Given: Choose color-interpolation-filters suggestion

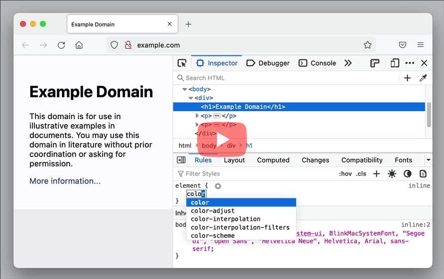Looking at the screenshot, I should tap(241, 227).
